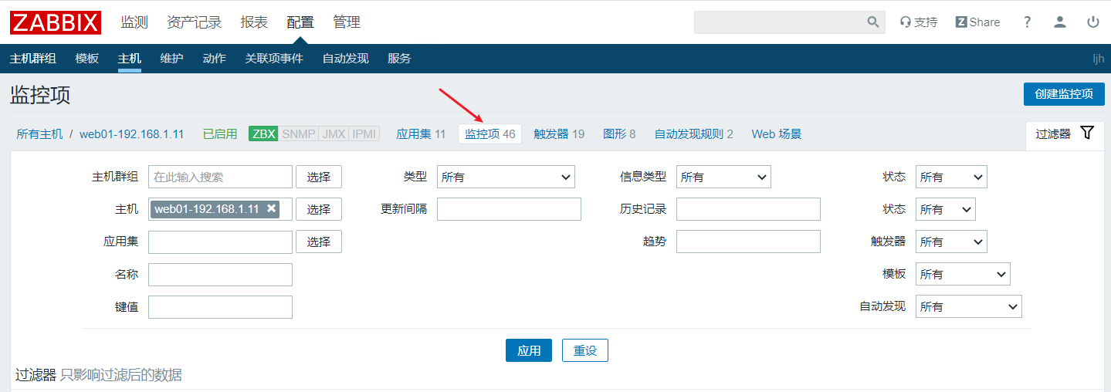Click the JMX availability badge
Image resolution: width=1111 pixels, height=392 pixels.
[334, 134]
